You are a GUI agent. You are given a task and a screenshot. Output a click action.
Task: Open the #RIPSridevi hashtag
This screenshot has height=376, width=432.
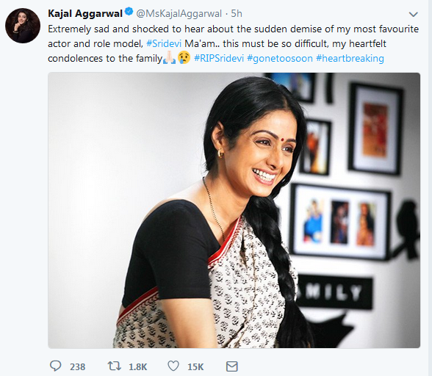click(219, 58)
